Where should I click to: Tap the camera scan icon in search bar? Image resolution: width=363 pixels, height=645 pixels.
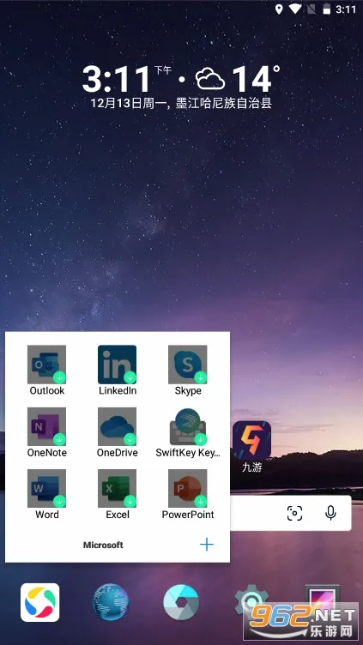294,513
